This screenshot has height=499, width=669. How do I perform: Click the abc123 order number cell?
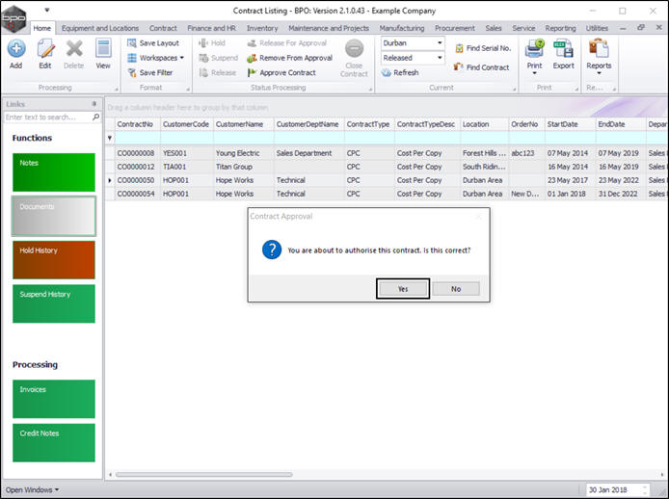pyautogui.click(x=526, y=153)
